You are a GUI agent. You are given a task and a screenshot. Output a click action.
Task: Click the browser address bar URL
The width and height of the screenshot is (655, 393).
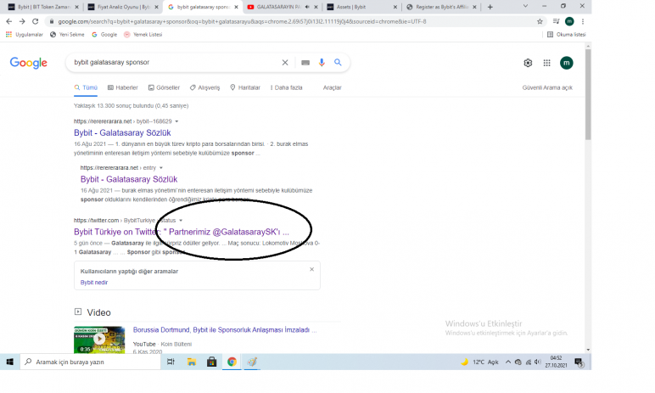point(242,21)
